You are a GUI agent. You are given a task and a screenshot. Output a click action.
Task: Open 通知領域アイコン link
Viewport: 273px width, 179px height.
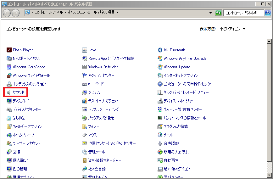[177, 169]
